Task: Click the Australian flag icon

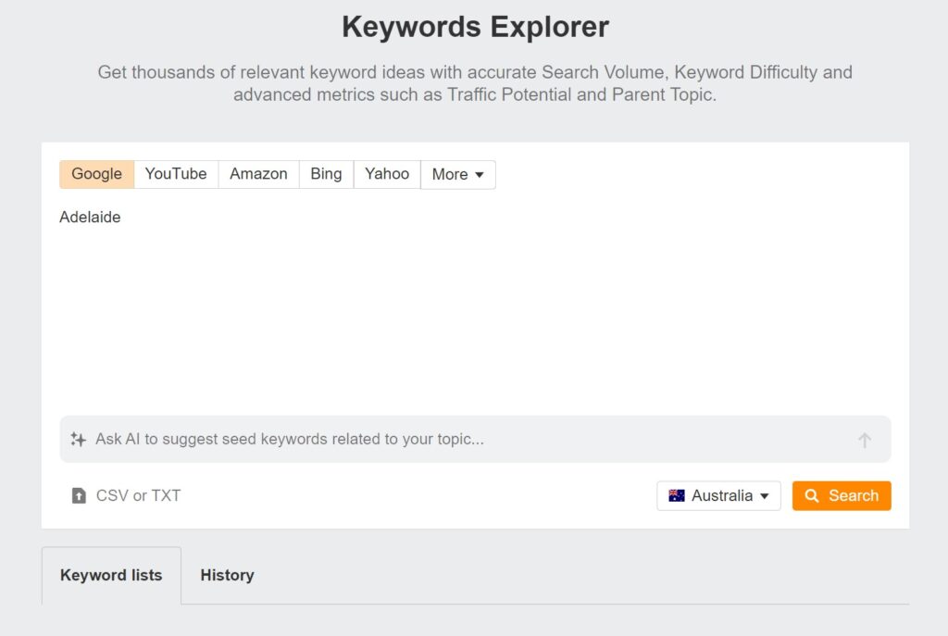Action: click(677, 495)
